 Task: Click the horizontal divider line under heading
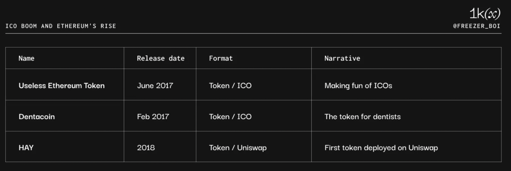pyautogui.click(x=253, y=33)
